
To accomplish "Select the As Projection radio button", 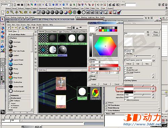I will (9, 105).
